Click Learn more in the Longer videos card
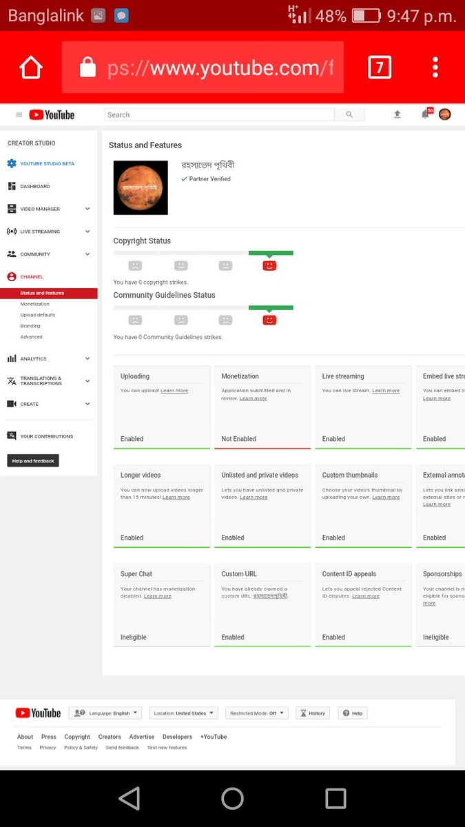Screen dimensions: 465x827 pos(176,497)
